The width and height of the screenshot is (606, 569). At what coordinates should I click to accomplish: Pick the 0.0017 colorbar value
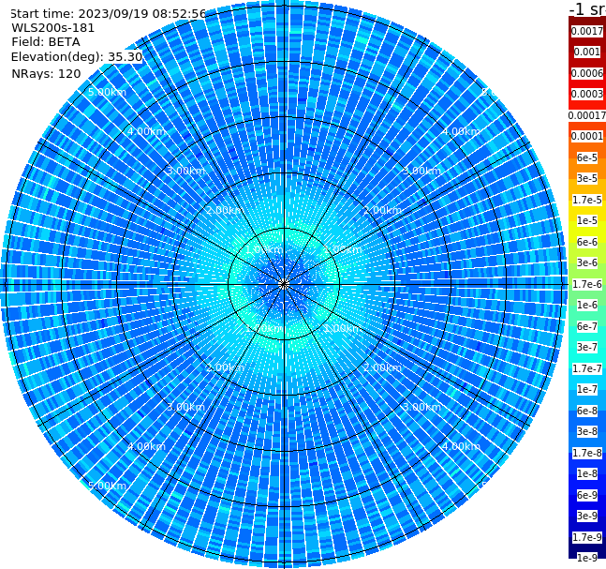587,31
